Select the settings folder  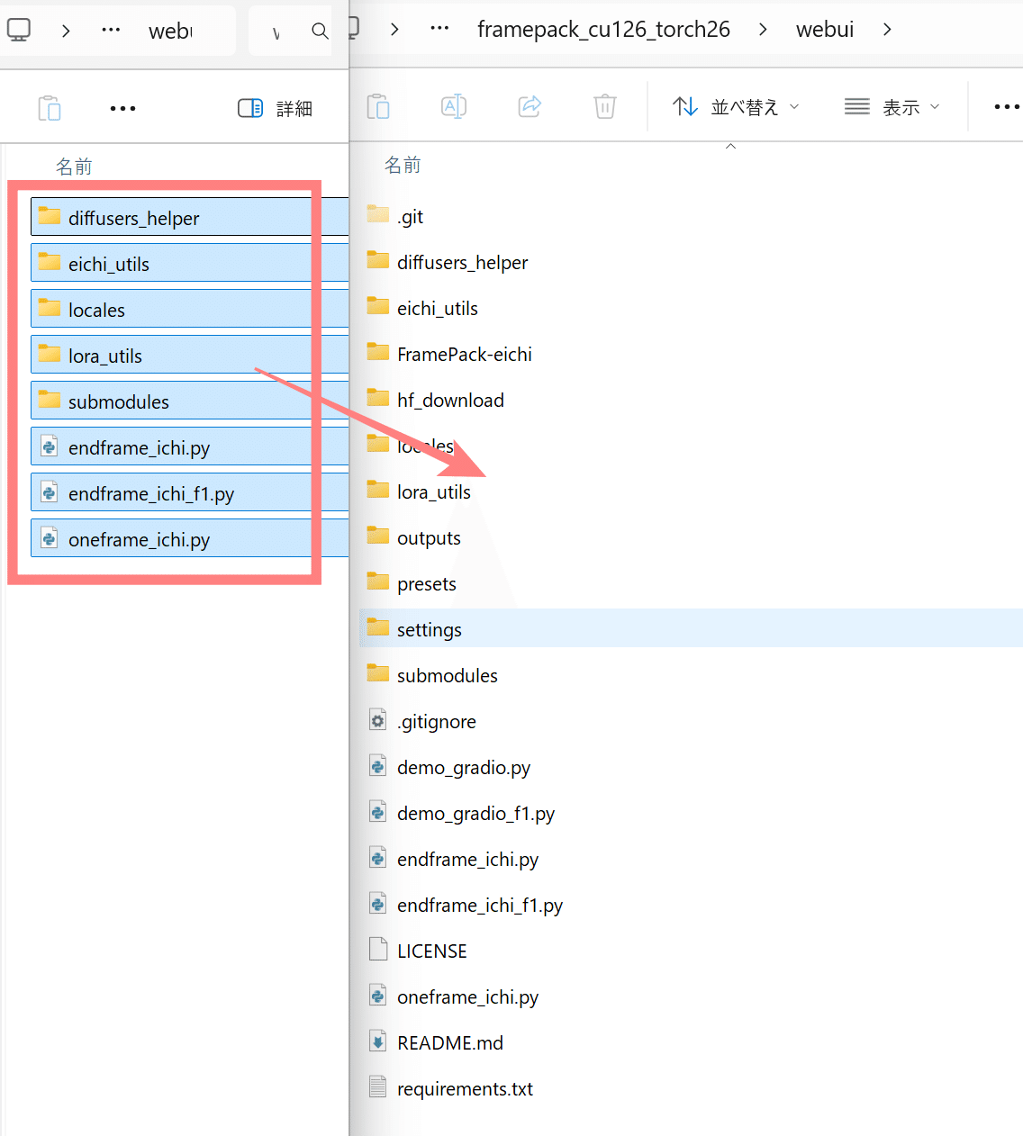coord(429,628)
